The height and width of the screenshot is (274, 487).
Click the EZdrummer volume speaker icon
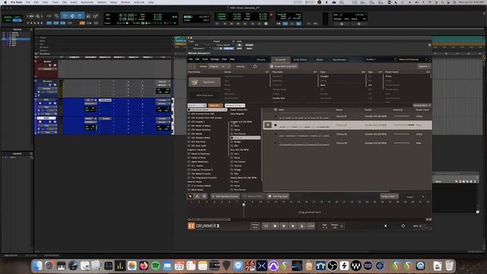tap(386, 226)
